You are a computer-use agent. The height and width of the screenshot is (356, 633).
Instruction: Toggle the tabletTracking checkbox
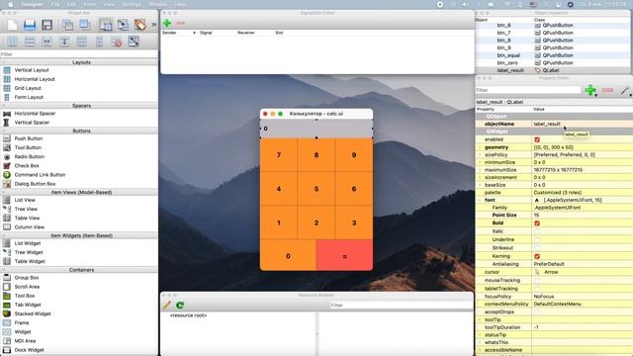click(537, 289)
